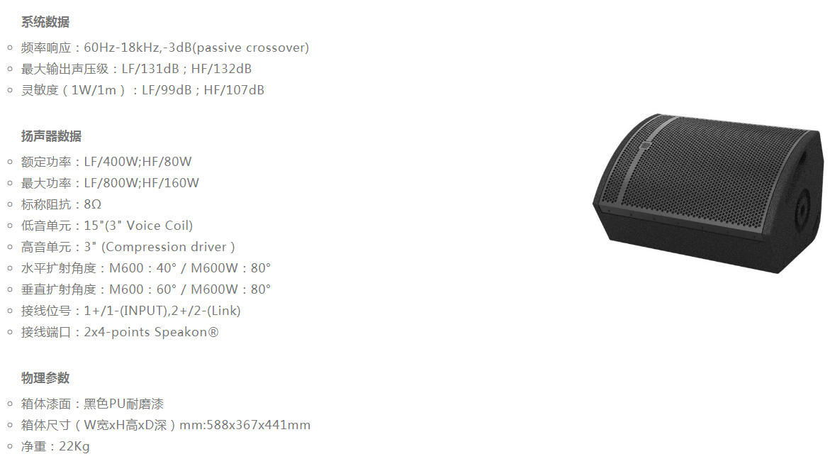Select the 物理参数 section heading
The height and width of the screenshot is (459, 830).
[x=45, y=378]
